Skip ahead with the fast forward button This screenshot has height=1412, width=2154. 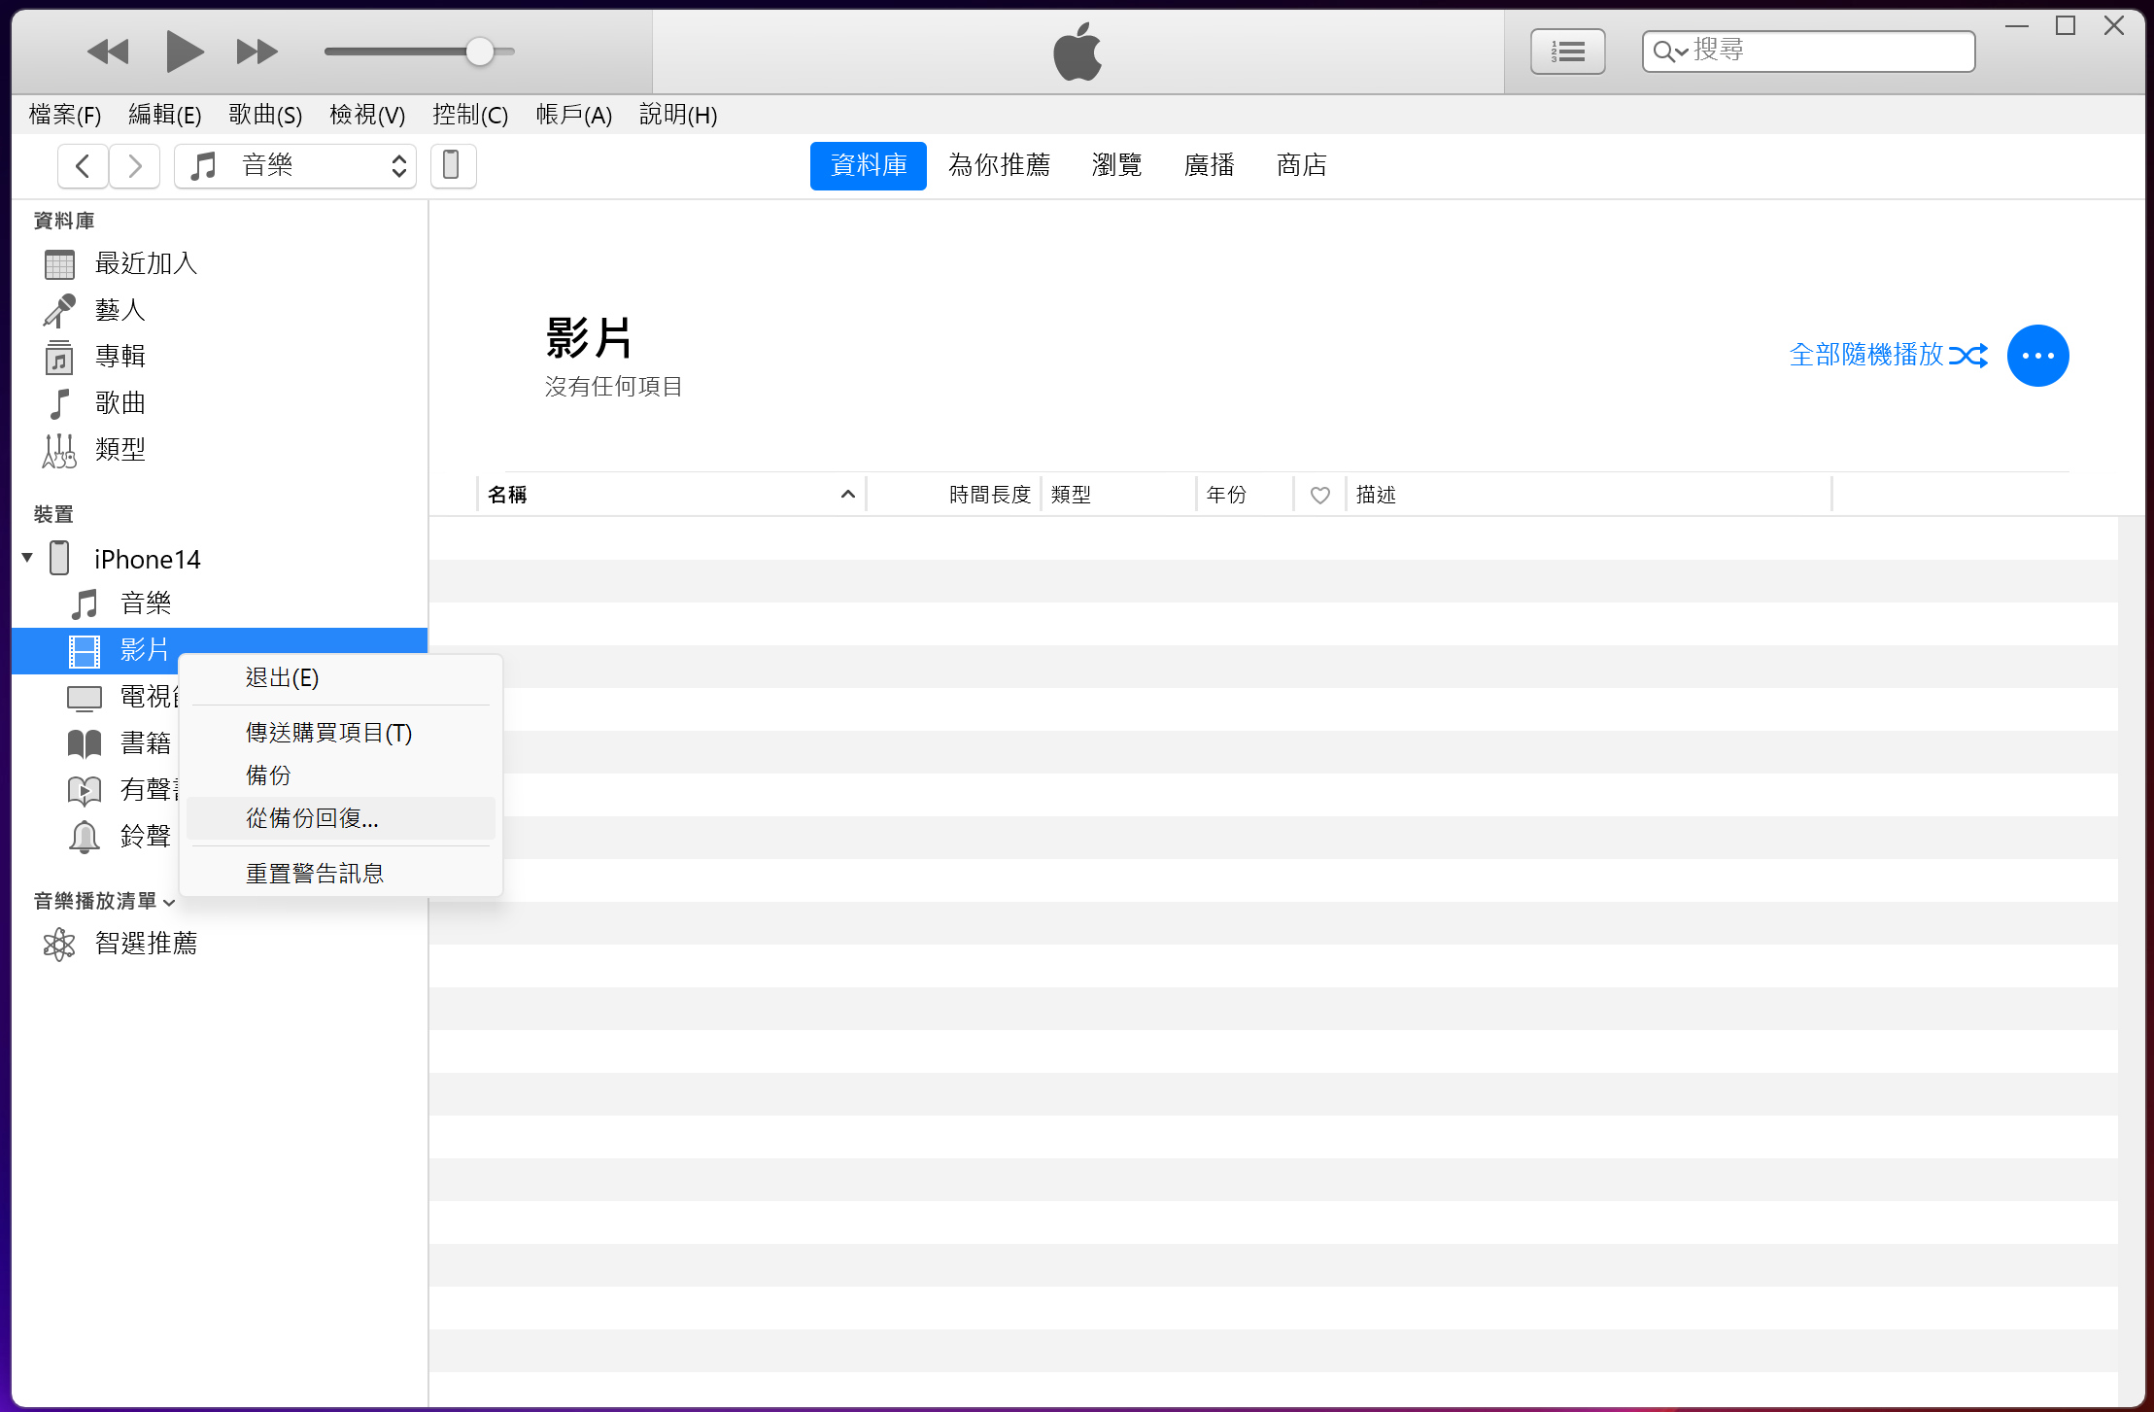click(x=257, y=52)
